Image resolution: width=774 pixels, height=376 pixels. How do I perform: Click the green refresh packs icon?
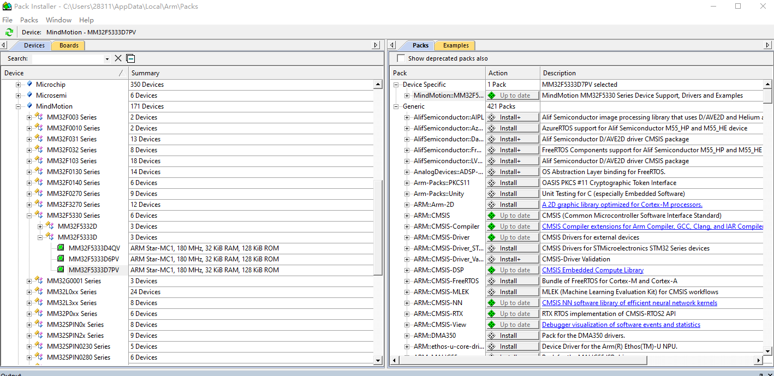tap(9, 32)
